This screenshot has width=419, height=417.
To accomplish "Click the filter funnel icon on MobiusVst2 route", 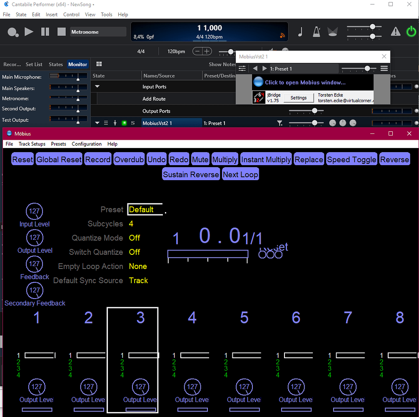I will (x=280, y=123).
